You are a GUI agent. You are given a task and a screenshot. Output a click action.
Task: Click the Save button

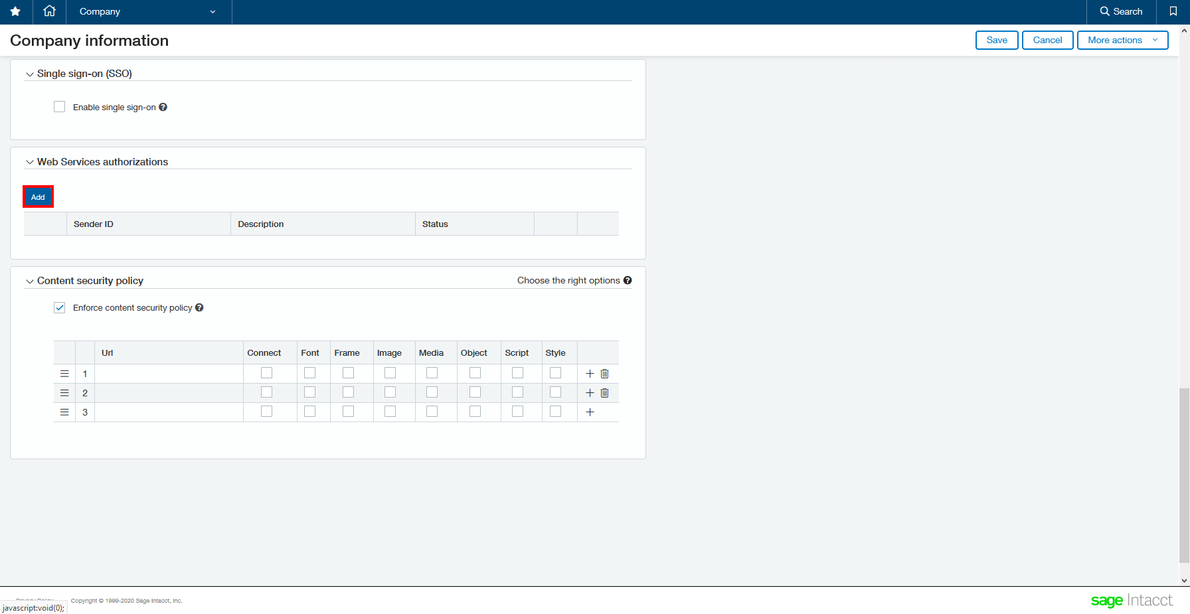click(996, 40)
